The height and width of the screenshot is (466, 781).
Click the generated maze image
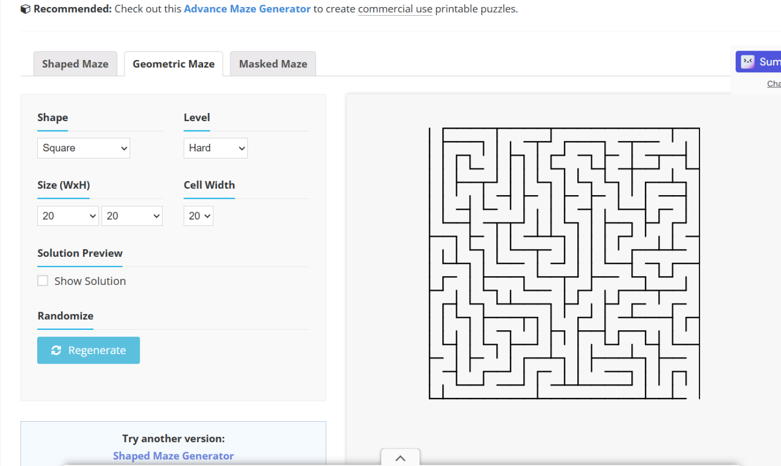click(564, 263)
